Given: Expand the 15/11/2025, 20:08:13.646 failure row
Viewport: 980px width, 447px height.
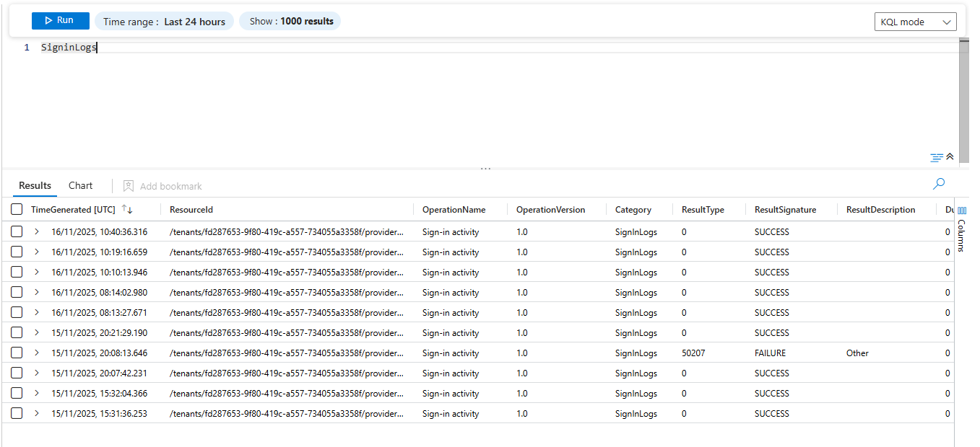Looking at the screenshot, I should (37, 353).
